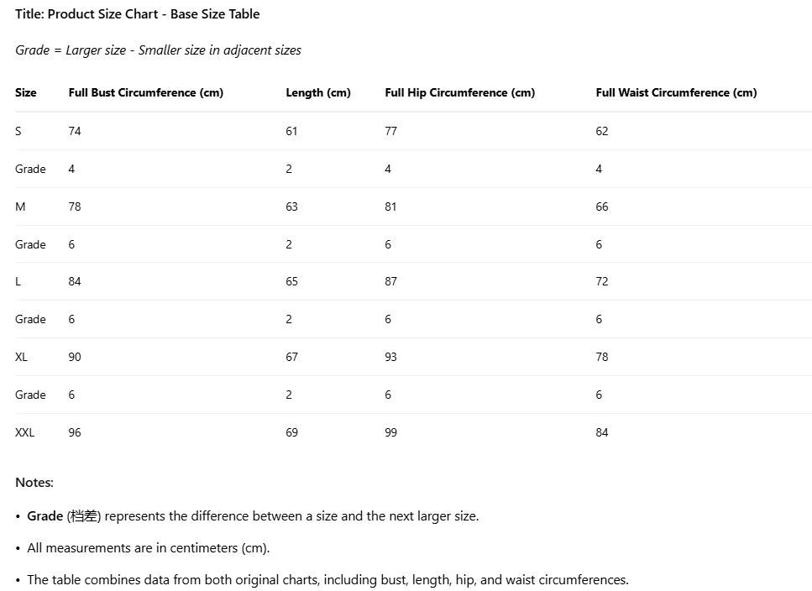Click the Size column header
The image size is (812, 591).
[26, 93]
